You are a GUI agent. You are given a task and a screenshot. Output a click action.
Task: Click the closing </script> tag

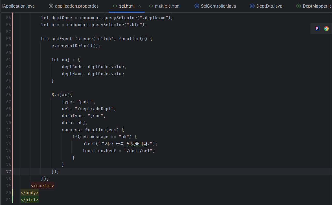click(x=42, y=186)
